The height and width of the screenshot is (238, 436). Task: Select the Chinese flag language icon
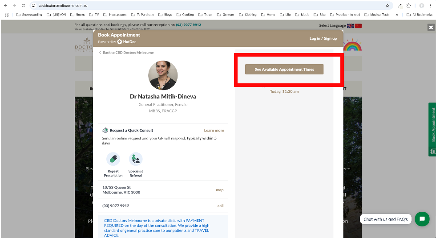[358, 26]
